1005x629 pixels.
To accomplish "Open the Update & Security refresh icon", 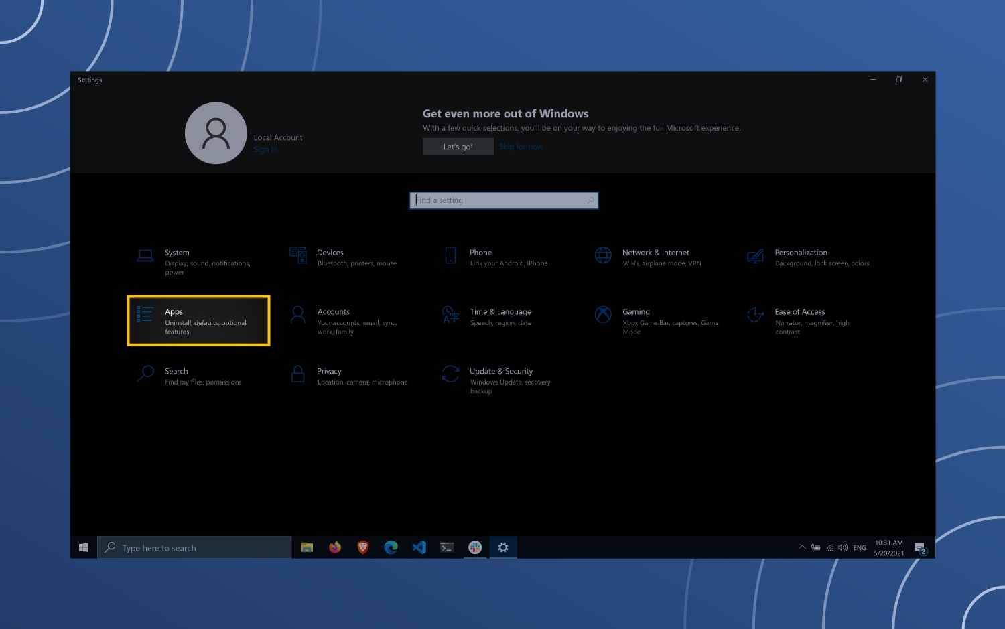I will point(451,374).
